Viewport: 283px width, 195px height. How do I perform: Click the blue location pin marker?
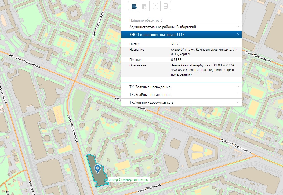[98, 168]
